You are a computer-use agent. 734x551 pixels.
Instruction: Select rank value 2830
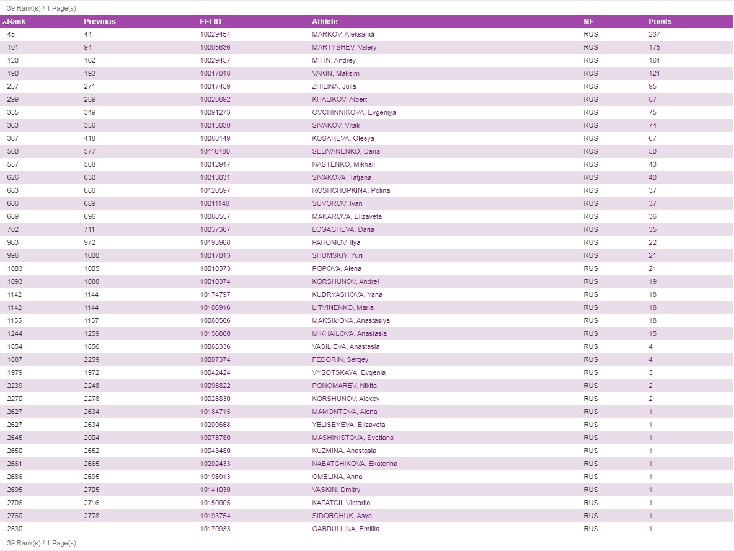(x=14, y=529)
